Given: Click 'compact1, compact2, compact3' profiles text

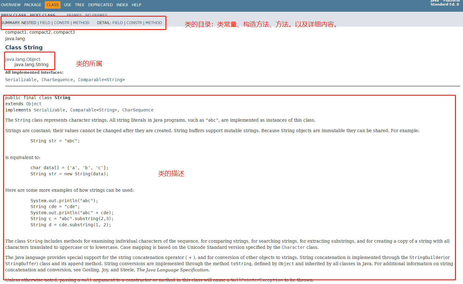Looking at the screenshot, I should tap(40, 32).
